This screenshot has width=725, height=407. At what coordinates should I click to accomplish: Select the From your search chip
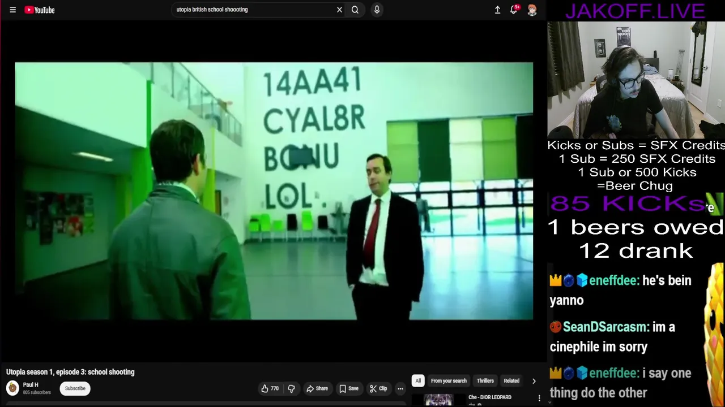tap(449, 381)
